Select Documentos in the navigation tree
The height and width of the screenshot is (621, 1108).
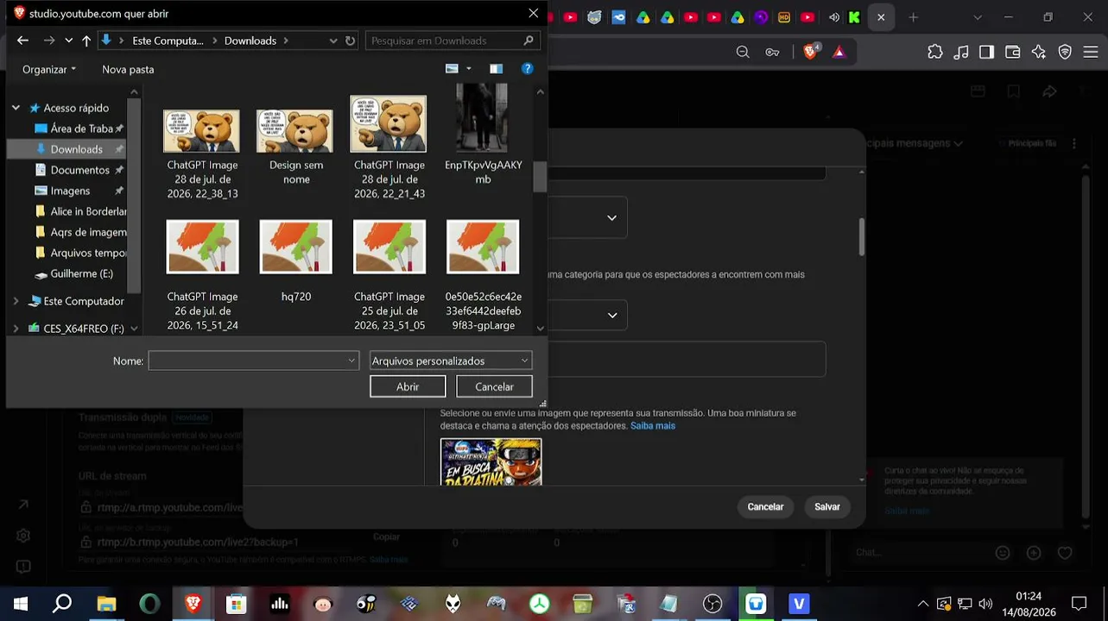(x=79, y=170)
